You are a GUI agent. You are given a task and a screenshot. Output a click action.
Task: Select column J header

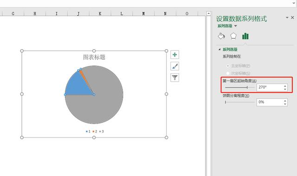78,13
